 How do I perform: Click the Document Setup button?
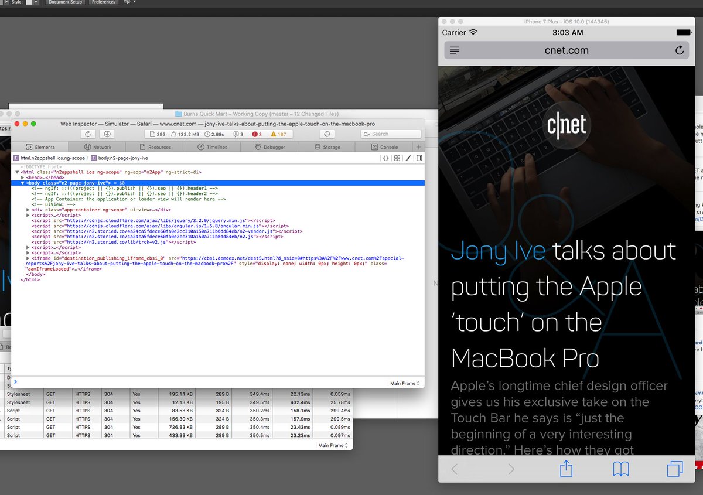(65, 2)
